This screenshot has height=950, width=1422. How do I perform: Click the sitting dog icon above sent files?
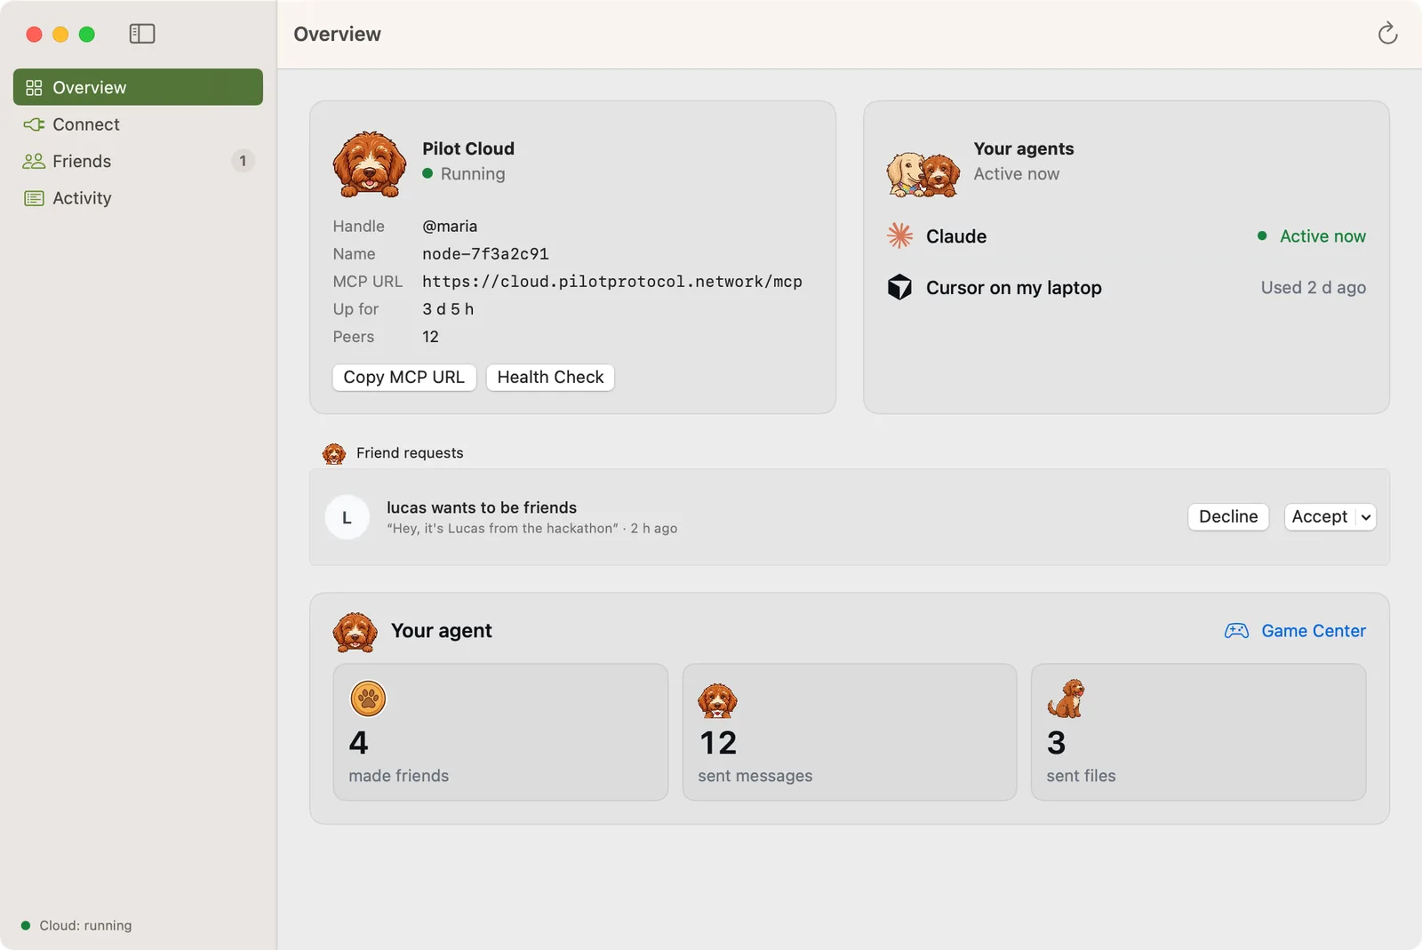pyautogui.click(x=1066, y=699)
